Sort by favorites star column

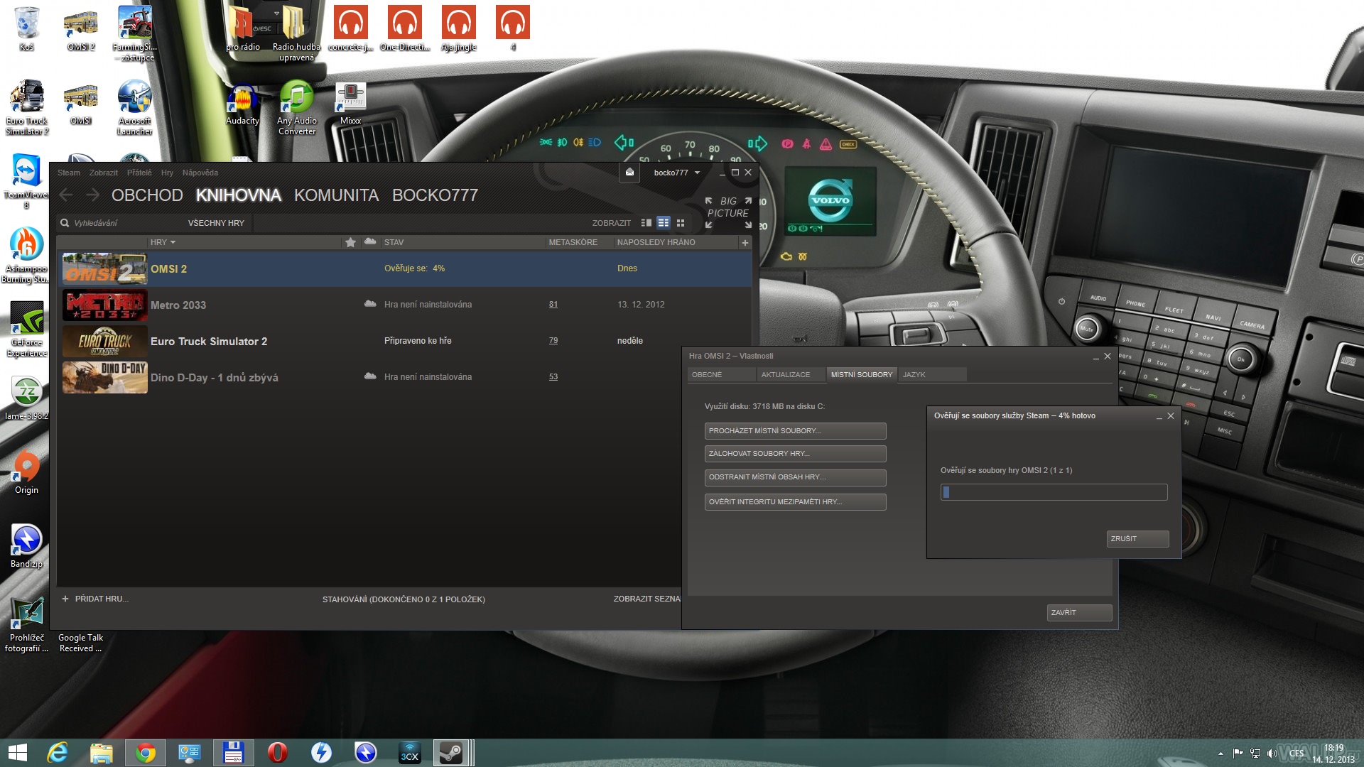[350, 242]
